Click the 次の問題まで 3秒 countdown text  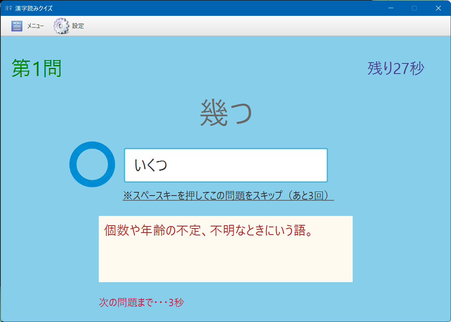(141, 302)
